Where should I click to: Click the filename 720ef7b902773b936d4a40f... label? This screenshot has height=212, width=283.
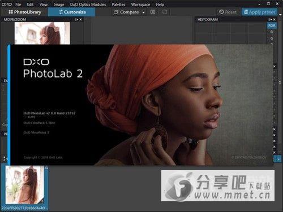click(x=25, y=208)
